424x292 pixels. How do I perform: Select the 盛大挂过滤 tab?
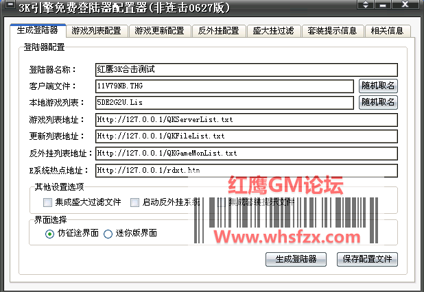[x=273, y=31]
